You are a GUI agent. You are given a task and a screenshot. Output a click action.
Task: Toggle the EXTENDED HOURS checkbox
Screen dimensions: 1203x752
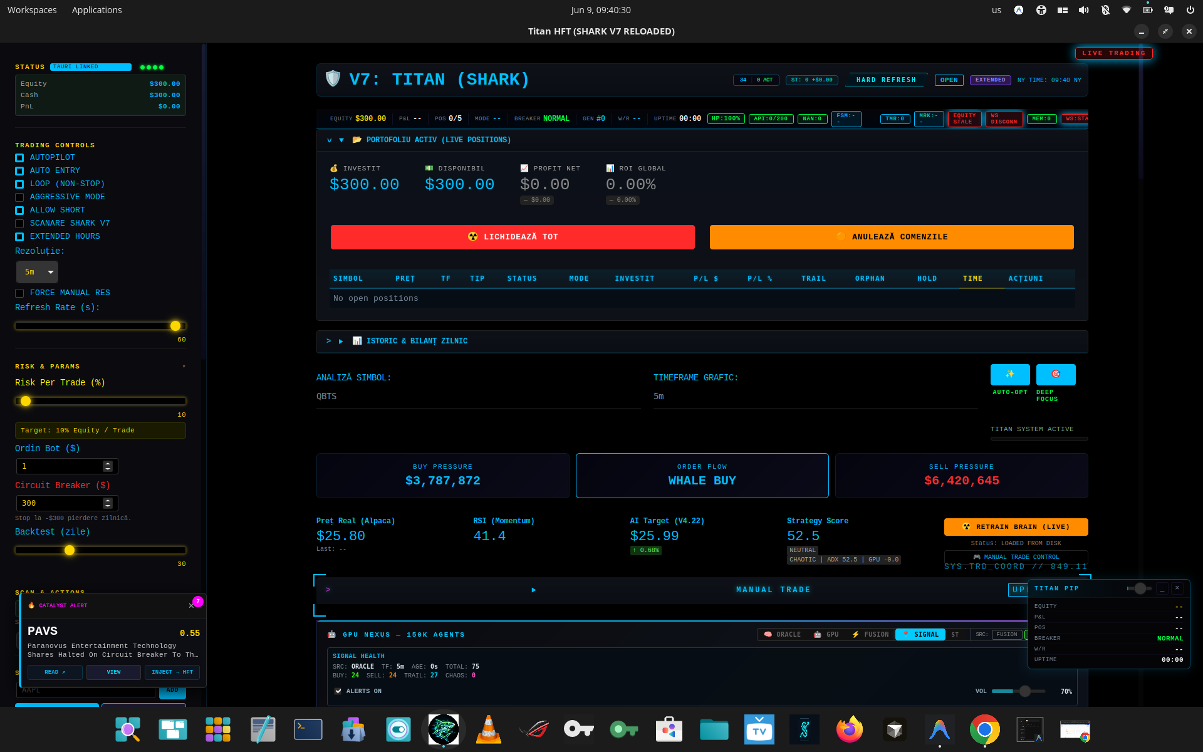[19, 237]
